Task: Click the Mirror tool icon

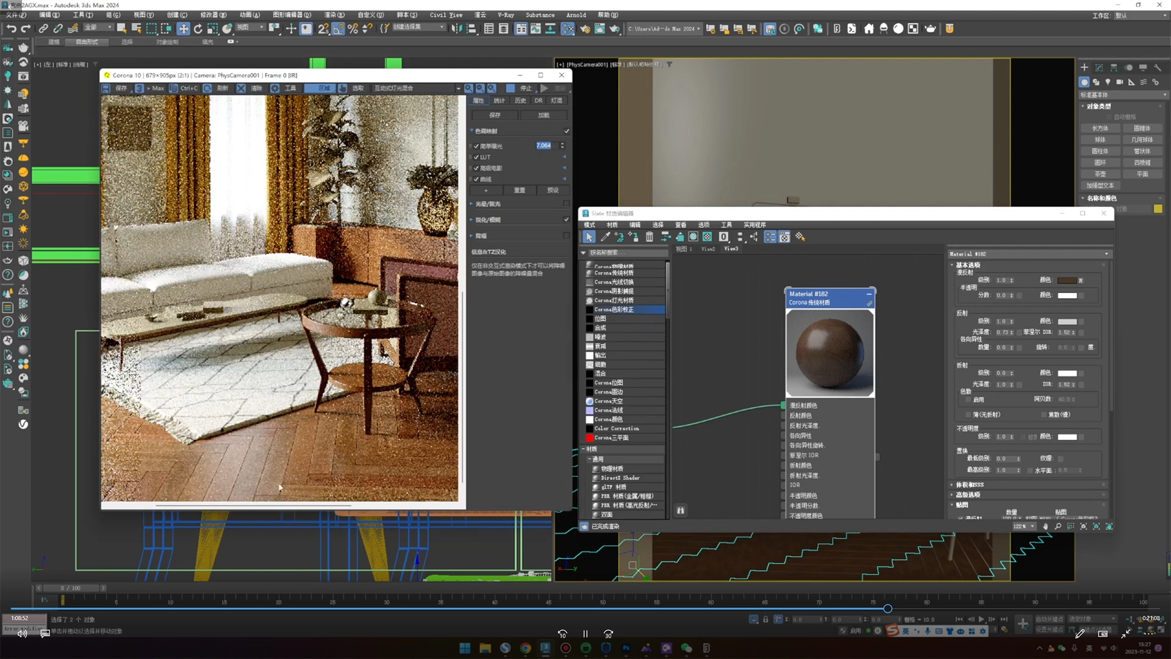Action: (x=456, y=29)
